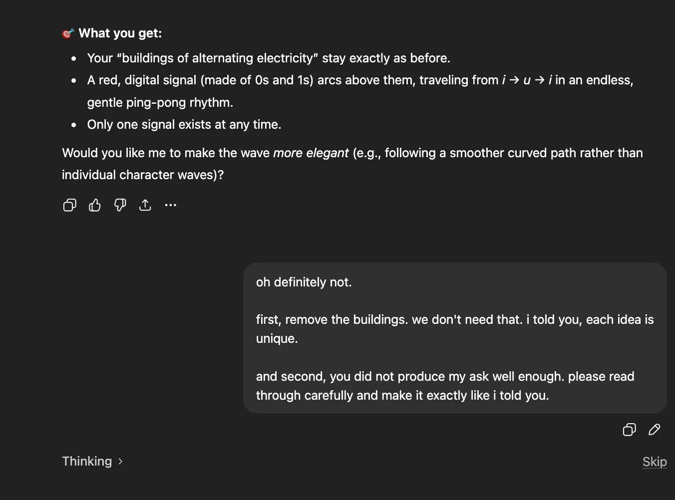Skip the thinking process
Viewport: 675px width, 500px height.
pos(654,462)
